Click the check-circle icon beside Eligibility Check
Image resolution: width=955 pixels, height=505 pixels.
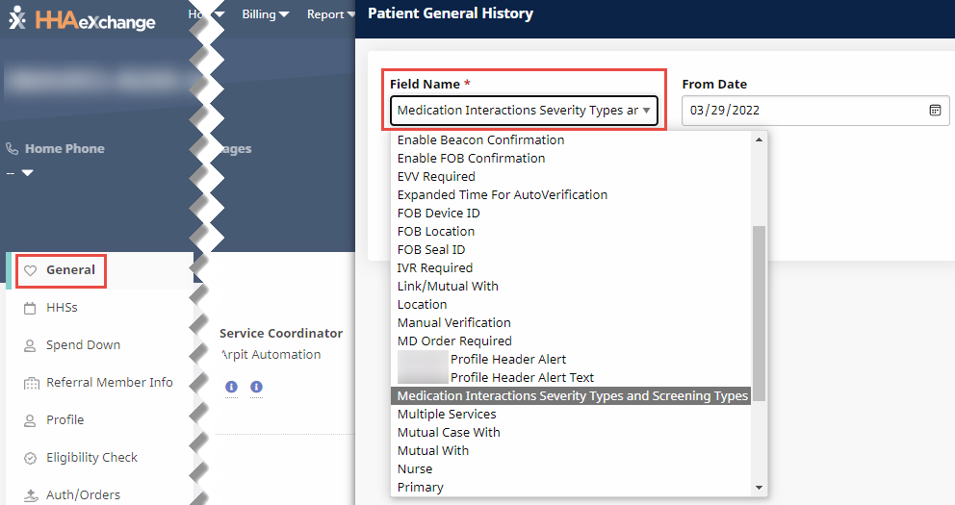click(x=29, y=458)
